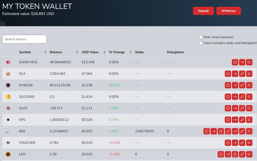The width and height of the screenshot is (257, 161).
Task: Sort by Balance column arrows
Action: (x=77, y=52)
